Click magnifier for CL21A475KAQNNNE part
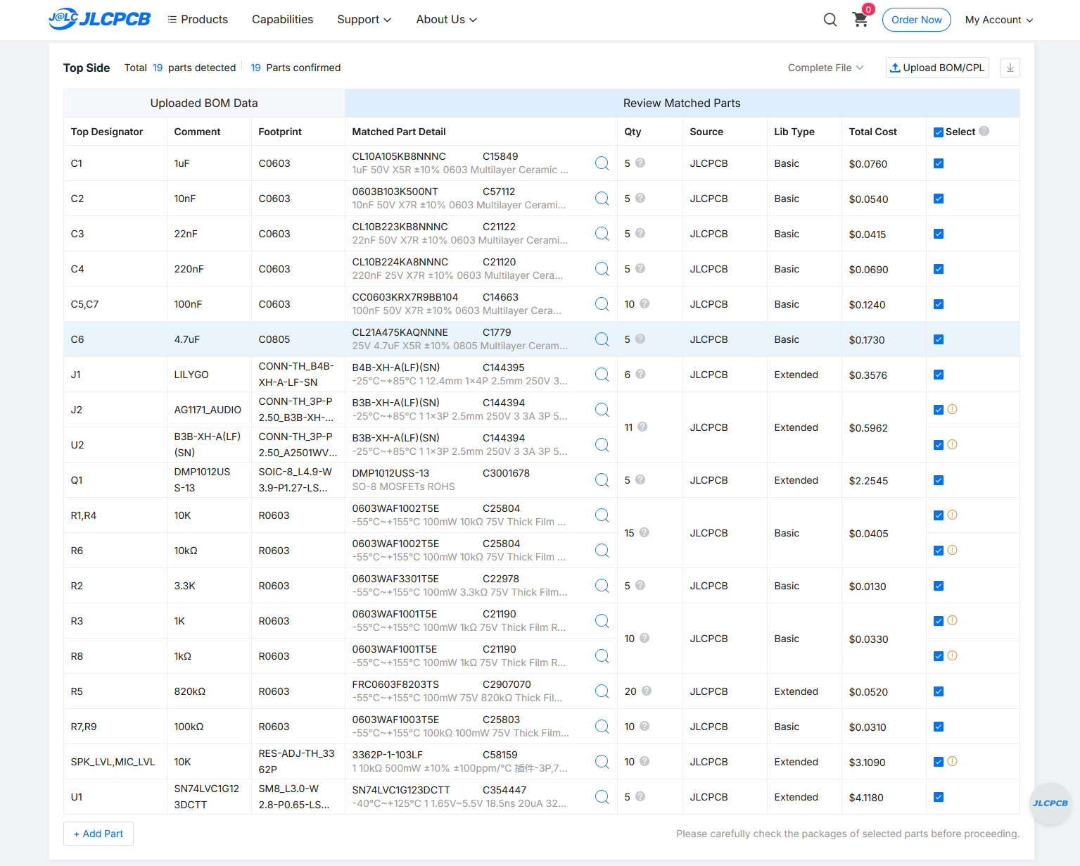 coord(602,339)
